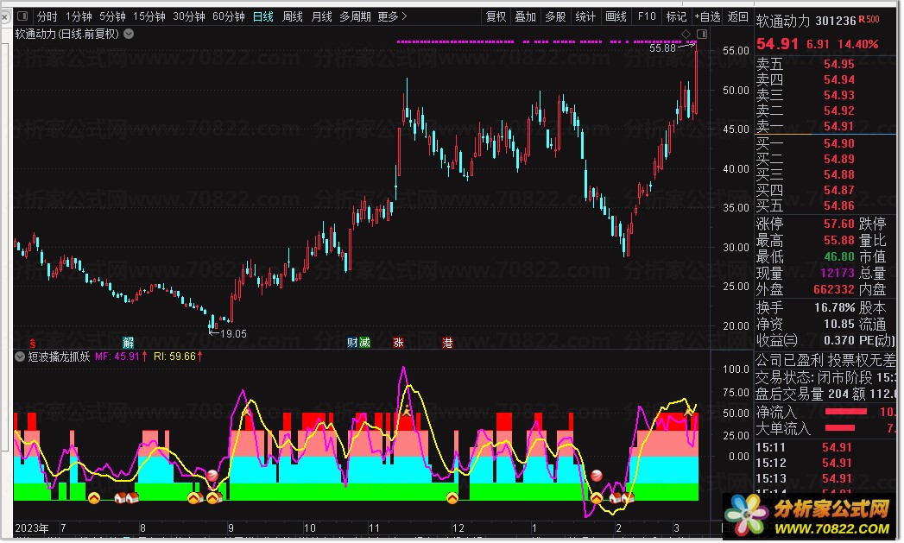Select the 5分钟 period
The height and width of the screenshot is (543, 904).
click(112, 16)
